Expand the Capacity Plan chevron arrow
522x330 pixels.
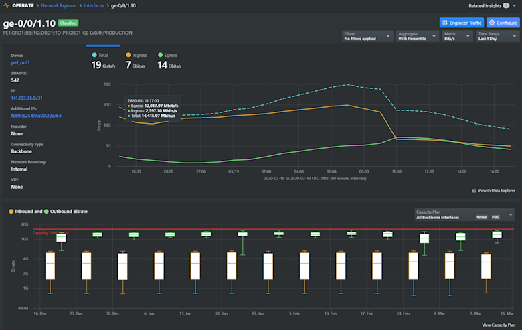511,215
